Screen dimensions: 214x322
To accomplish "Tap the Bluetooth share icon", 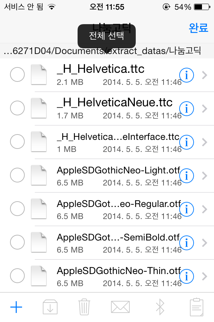I will pyautogui.click(x=160, y=307).
